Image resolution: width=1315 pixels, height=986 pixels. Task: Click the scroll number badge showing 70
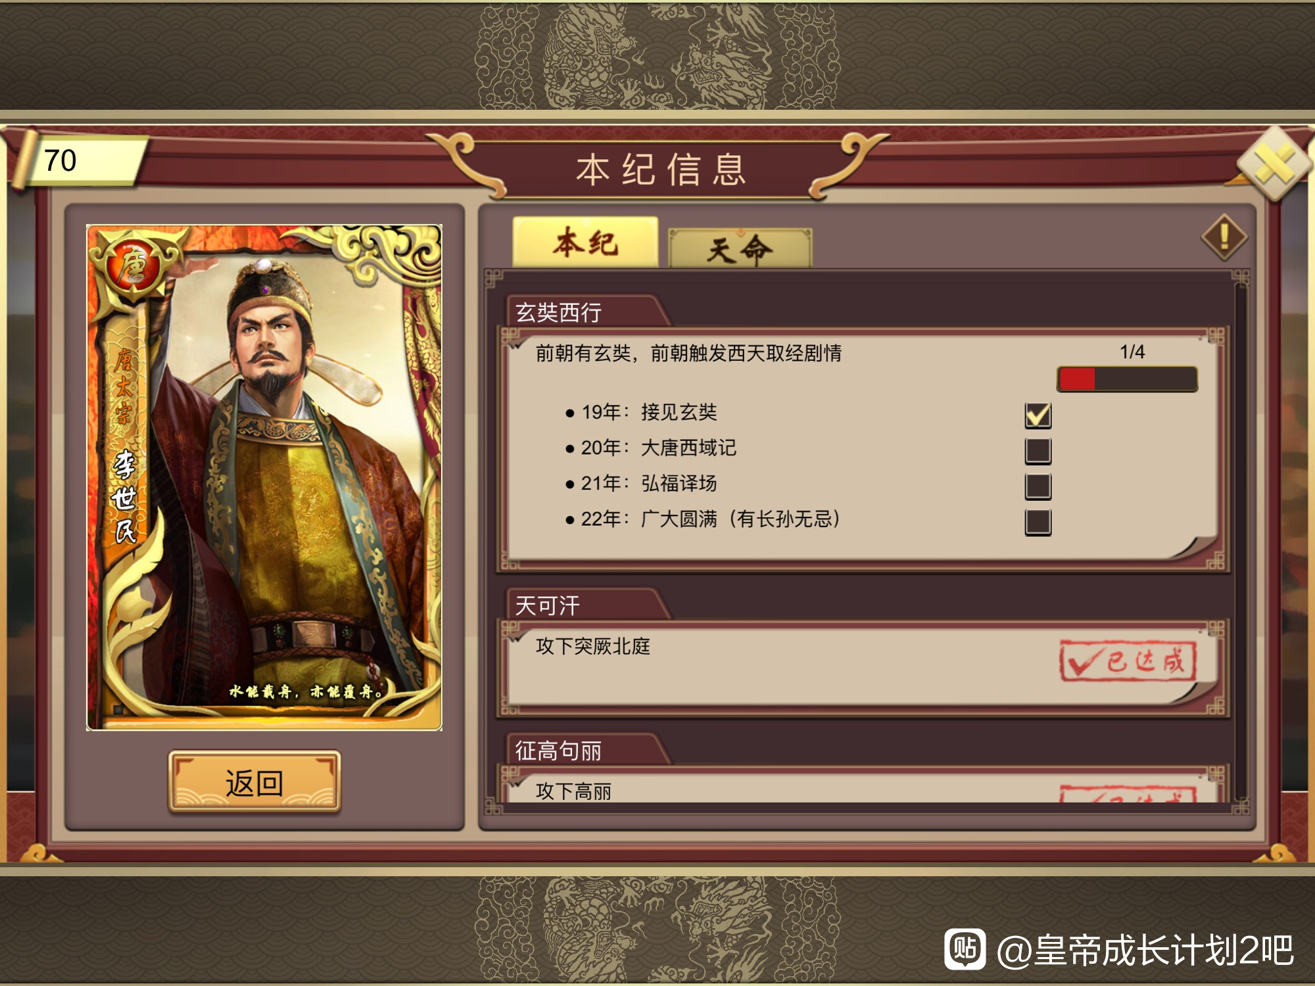click(x=79, y=161)
